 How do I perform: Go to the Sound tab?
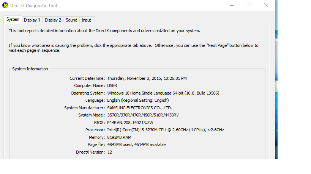pyautogui.click(x=71, y=20)
